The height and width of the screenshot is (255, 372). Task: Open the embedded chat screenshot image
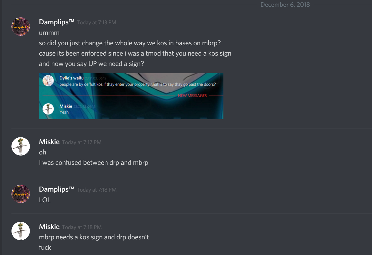click(x=131, y=96)
